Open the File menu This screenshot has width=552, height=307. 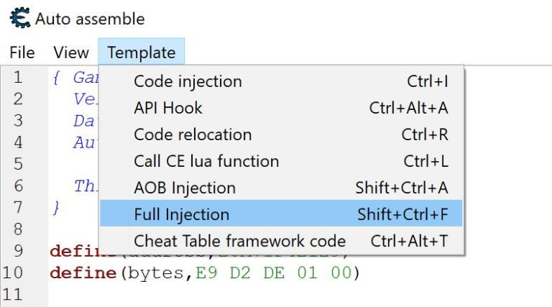(22, 52)
